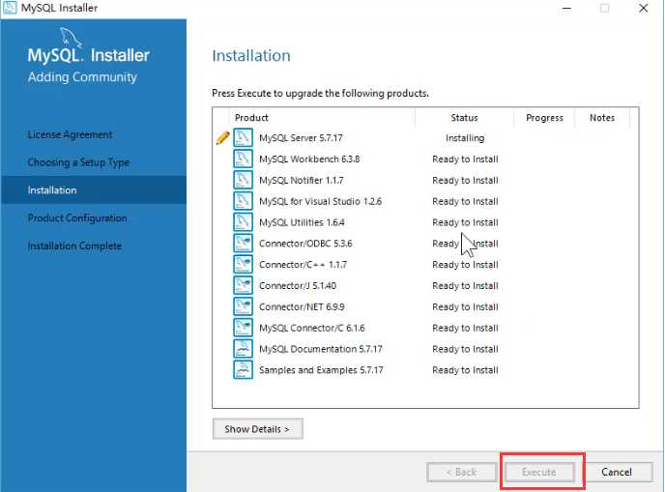This screenshot has height=492, width=665.
Task: Click Ready to Install status for Connector/NET
Action: coord(465,306)
